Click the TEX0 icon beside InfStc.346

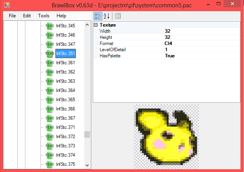click(50, 35)
